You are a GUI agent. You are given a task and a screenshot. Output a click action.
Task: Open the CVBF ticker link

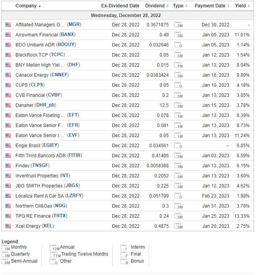pyautogui.click(x=54, y=95)
